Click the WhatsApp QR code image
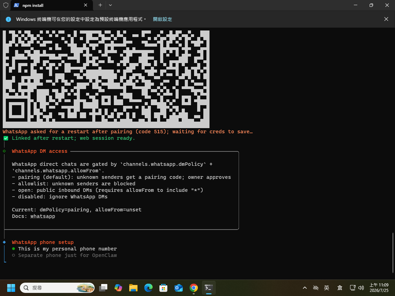Screen dimensions: 395x296 106,79
